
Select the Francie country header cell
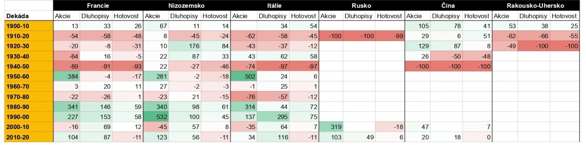[98, 6]
